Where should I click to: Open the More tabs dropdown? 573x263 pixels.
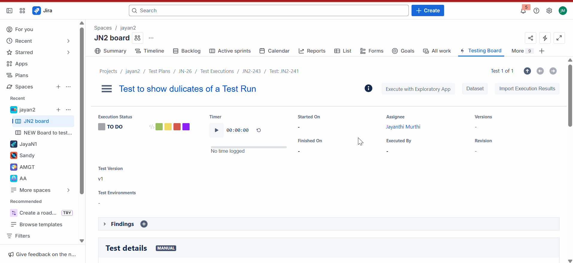click(522, 51)
